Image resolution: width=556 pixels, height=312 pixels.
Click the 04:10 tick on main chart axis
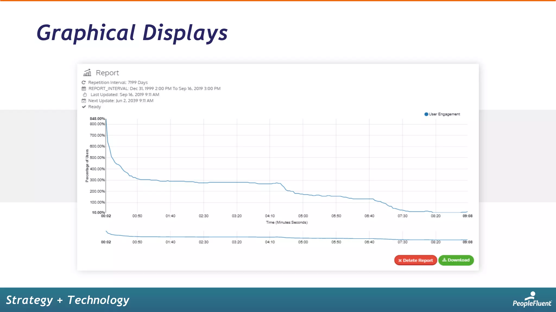click(270, 216)
